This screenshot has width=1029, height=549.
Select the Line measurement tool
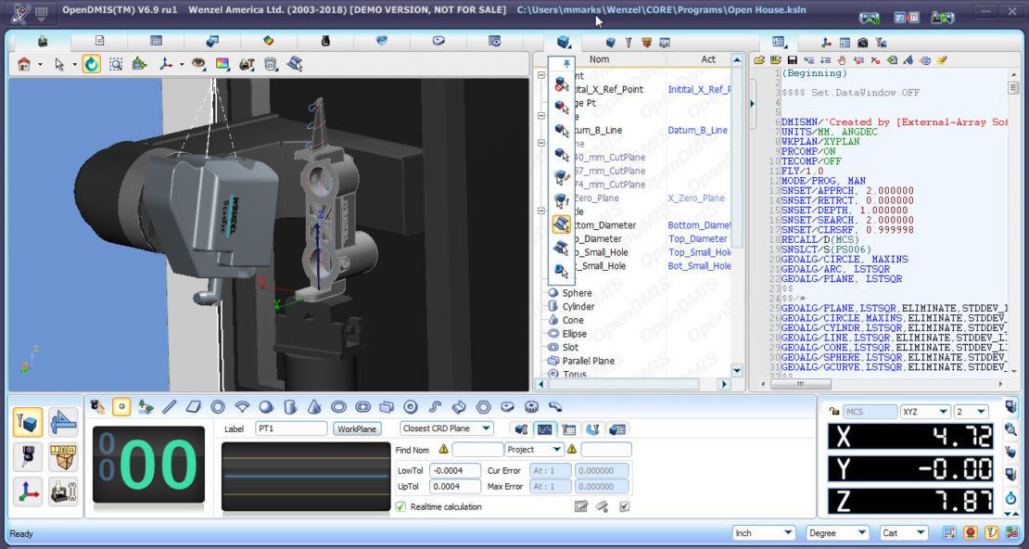[168, 406]
